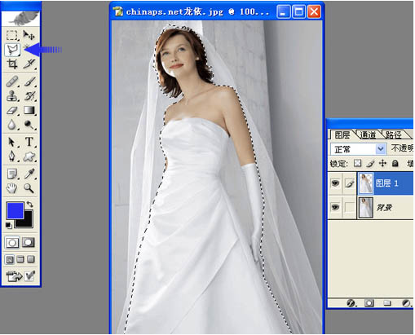Hide 背景 layer visibility eye
The width and height of the screenshot is (415, 335).
coord(335,207)
